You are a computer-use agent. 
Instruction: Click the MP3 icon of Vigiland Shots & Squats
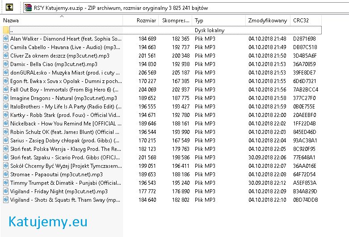pyautogui.click(x=6, y=200)
